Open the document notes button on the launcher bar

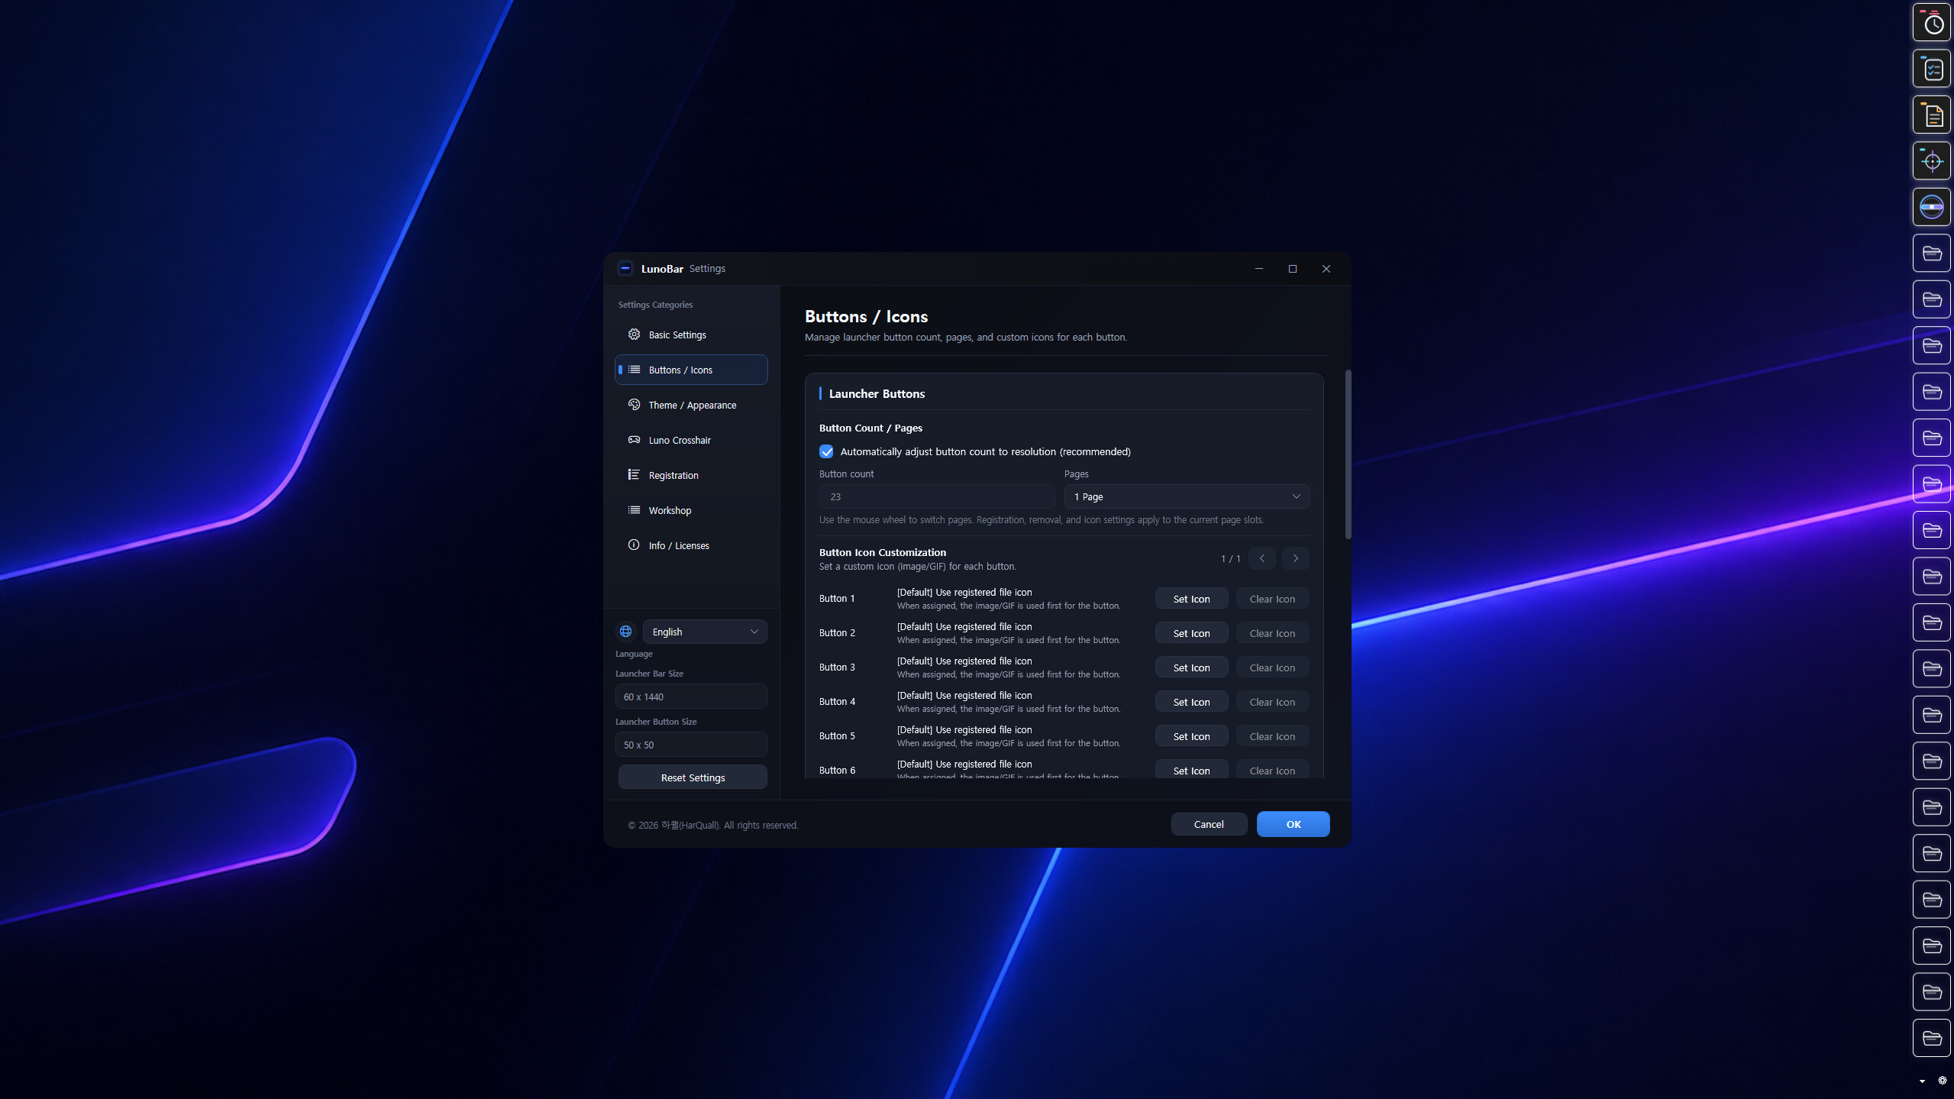point(1932,115)
